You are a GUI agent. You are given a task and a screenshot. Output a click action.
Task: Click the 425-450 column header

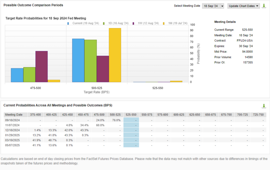point(67,115)
